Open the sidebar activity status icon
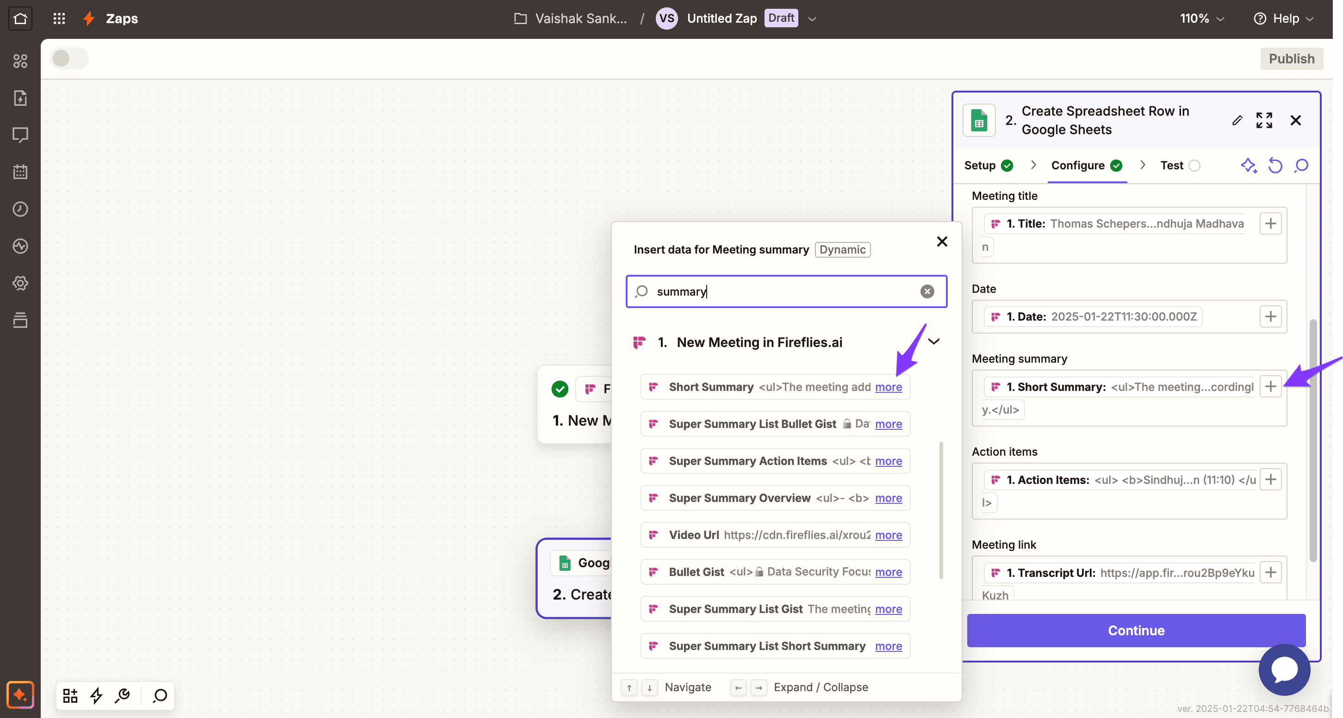Screen dimensions: 1343x718 coord(20,246)
